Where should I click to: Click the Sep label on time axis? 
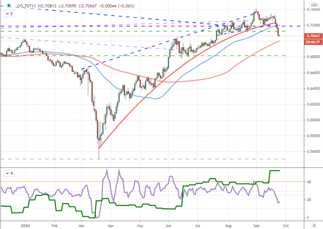click(x=256, y=226)
